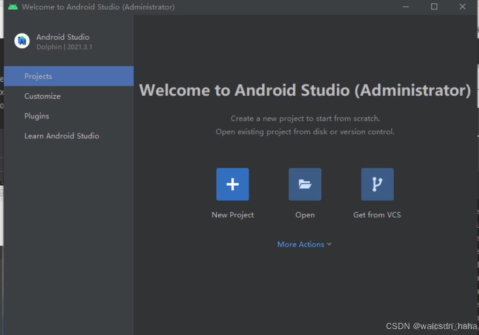Minimize the Android Studio window
This screenshot has height=335, width=479.
click(x=405, y=7)
